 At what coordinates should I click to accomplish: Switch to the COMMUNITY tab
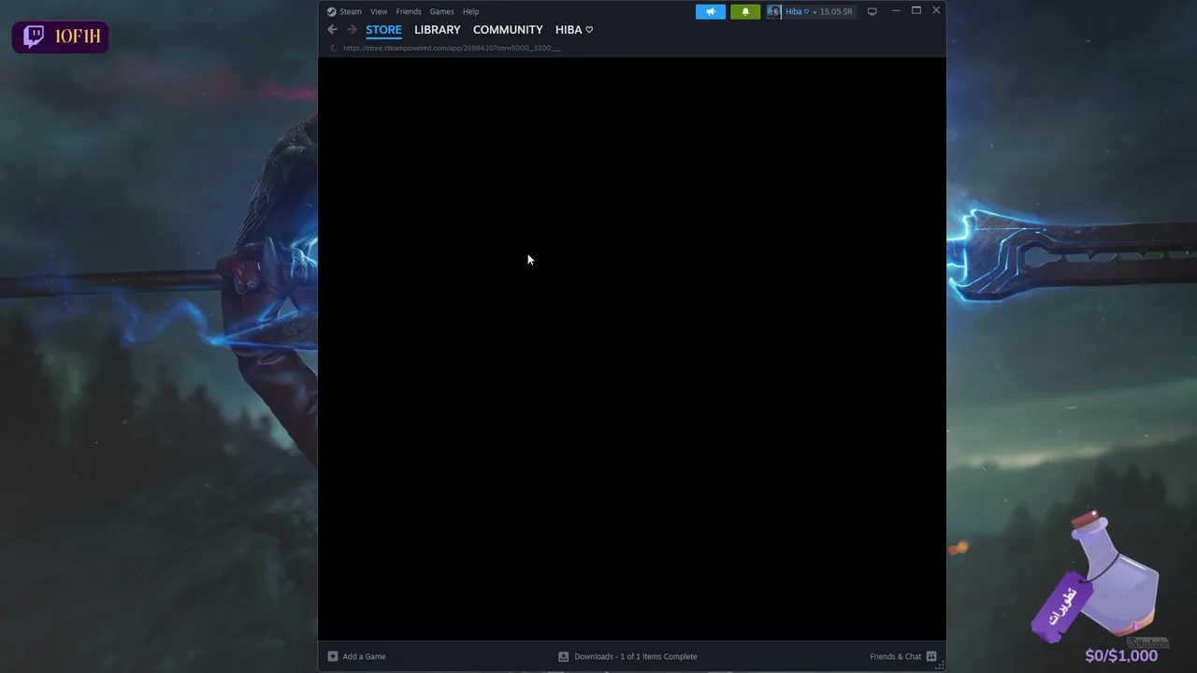click(508, 30)
